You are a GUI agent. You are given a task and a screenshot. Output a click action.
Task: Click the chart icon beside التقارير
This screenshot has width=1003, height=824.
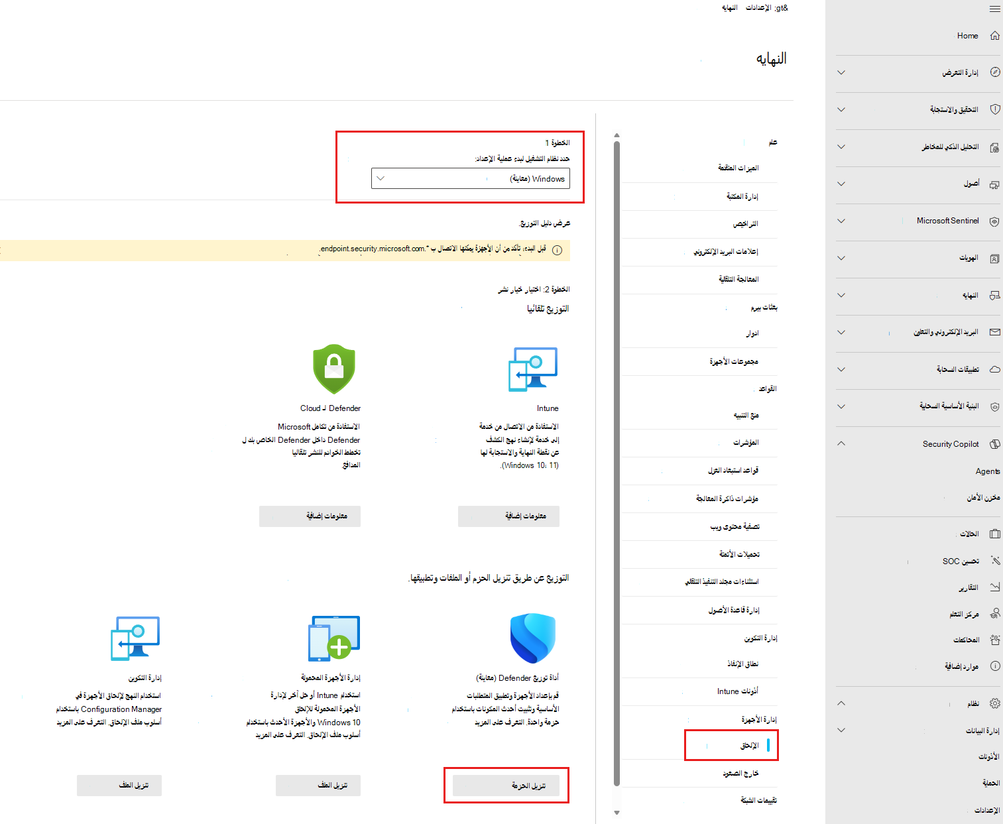tap(994, 587)
